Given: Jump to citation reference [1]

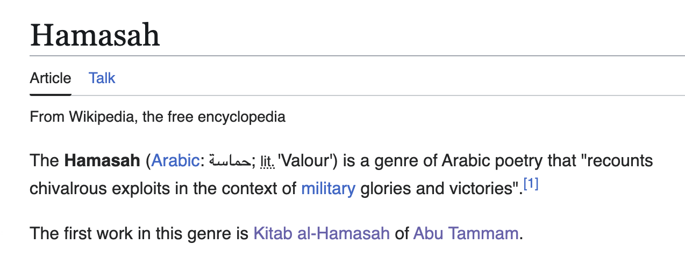Looking at the screenshot, I should pyautogui.click(x=531, y=184).
